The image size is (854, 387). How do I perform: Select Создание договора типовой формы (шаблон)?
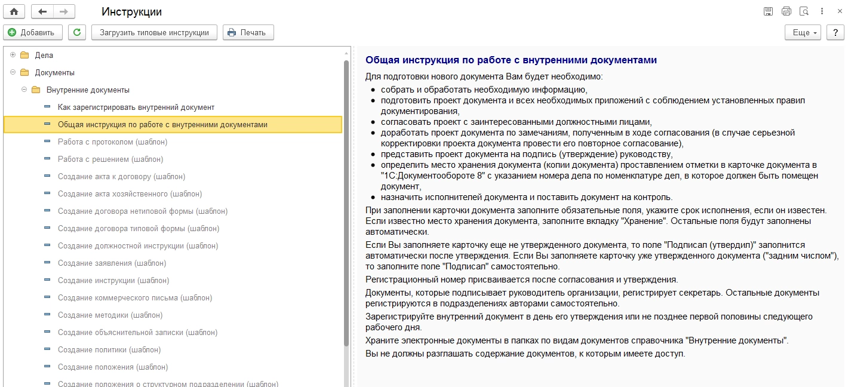[139, 228]
